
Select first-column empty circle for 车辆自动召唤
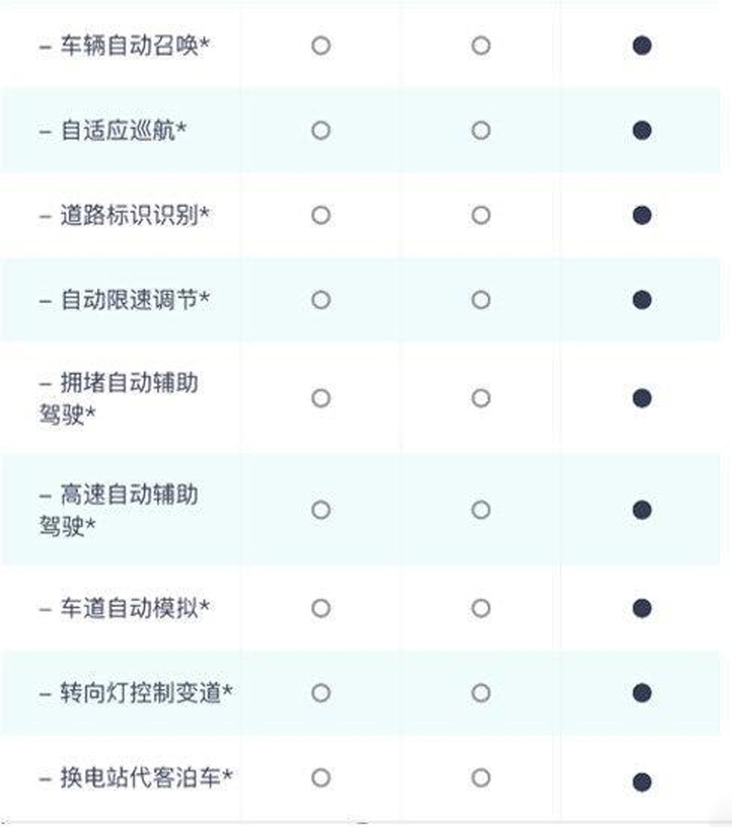tap(321, 46)
